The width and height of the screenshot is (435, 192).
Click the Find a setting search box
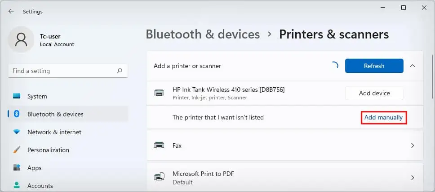point(63,71)
